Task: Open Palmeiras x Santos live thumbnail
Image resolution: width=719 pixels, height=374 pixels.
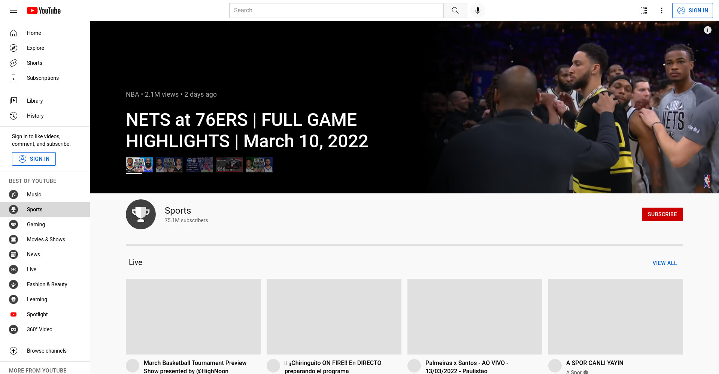Action: point(475,317)
